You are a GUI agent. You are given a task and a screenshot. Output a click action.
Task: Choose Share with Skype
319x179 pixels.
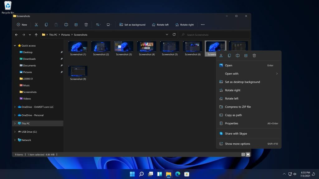pos(249,134)
